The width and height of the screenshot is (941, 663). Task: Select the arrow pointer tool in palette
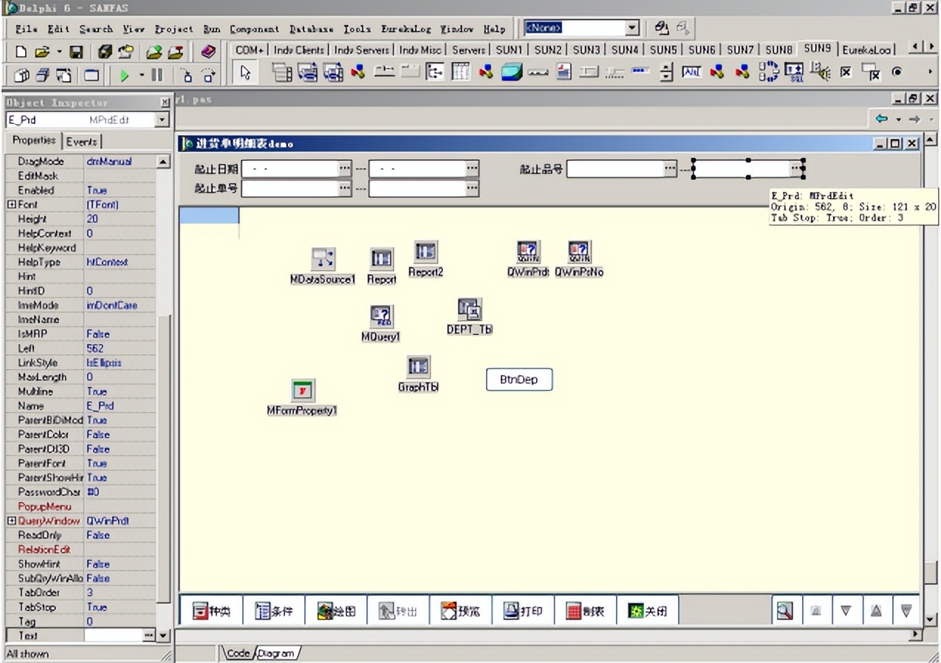pyautogui.click(x=246, y=73)
